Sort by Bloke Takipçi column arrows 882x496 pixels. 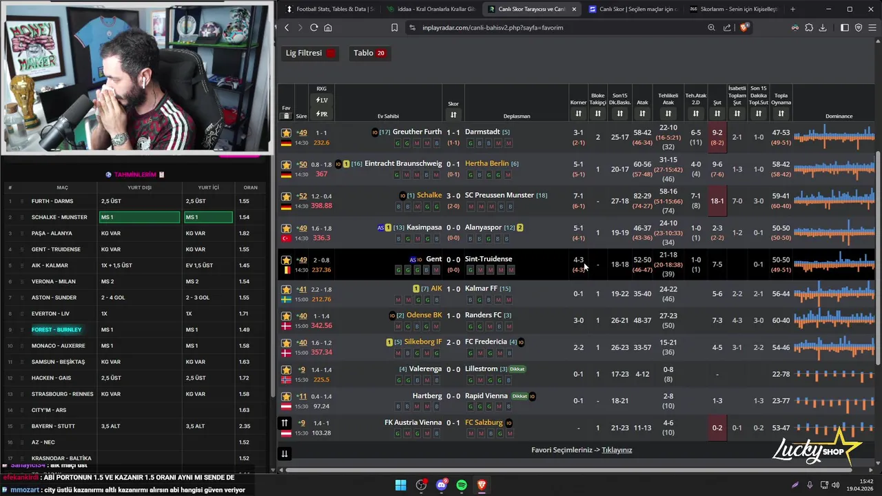pos(597,114)
